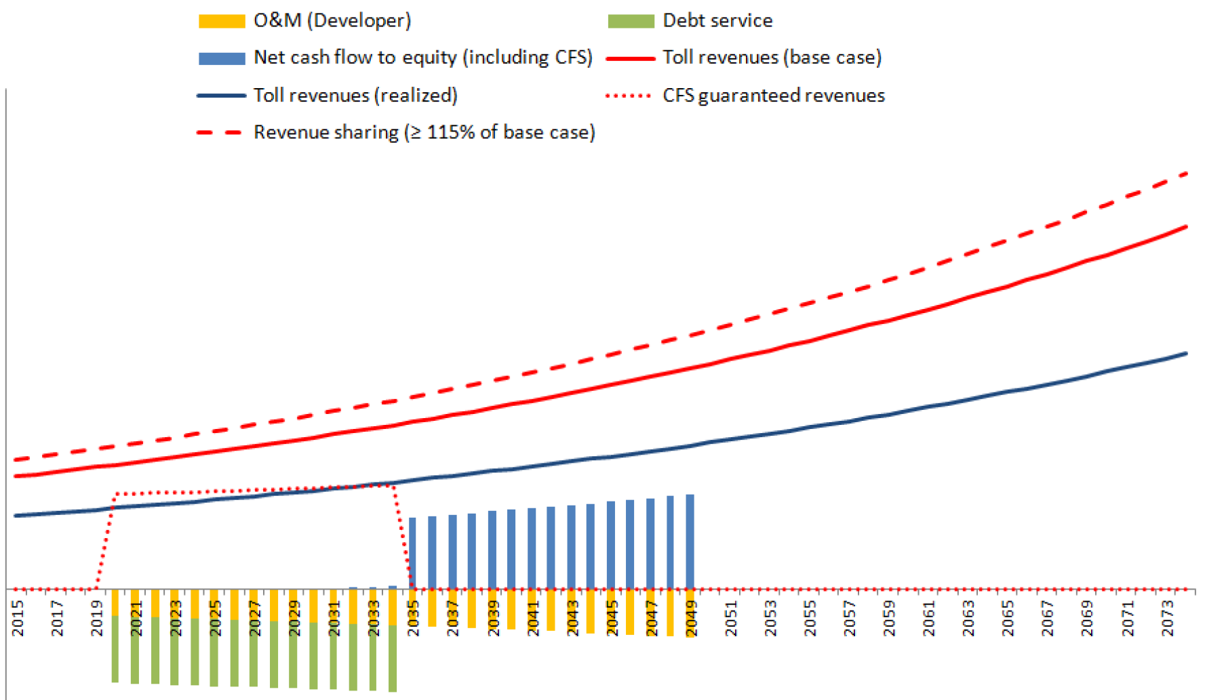Click the 2069 axis year label
1205x700 pixels.
pyautogui.click(x=1088, y=619)
